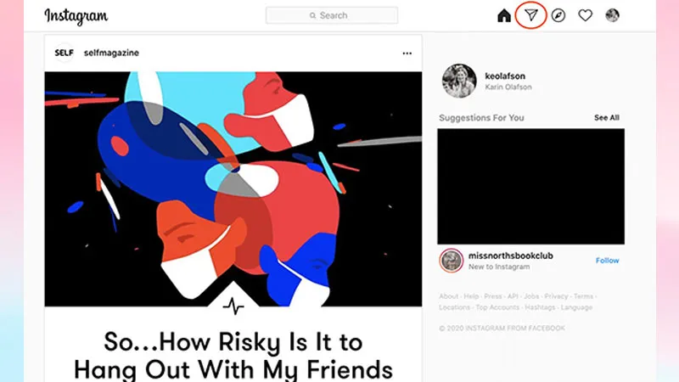Open missnorthsbookclub profile avatar
679x382 pixels.
tap(452, 261)
